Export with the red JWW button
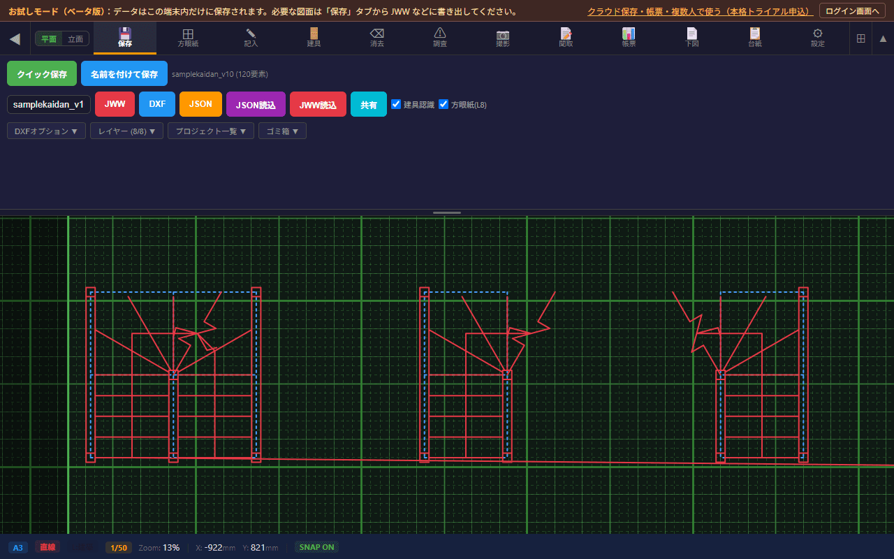894x559 pixels. (115, 104)
